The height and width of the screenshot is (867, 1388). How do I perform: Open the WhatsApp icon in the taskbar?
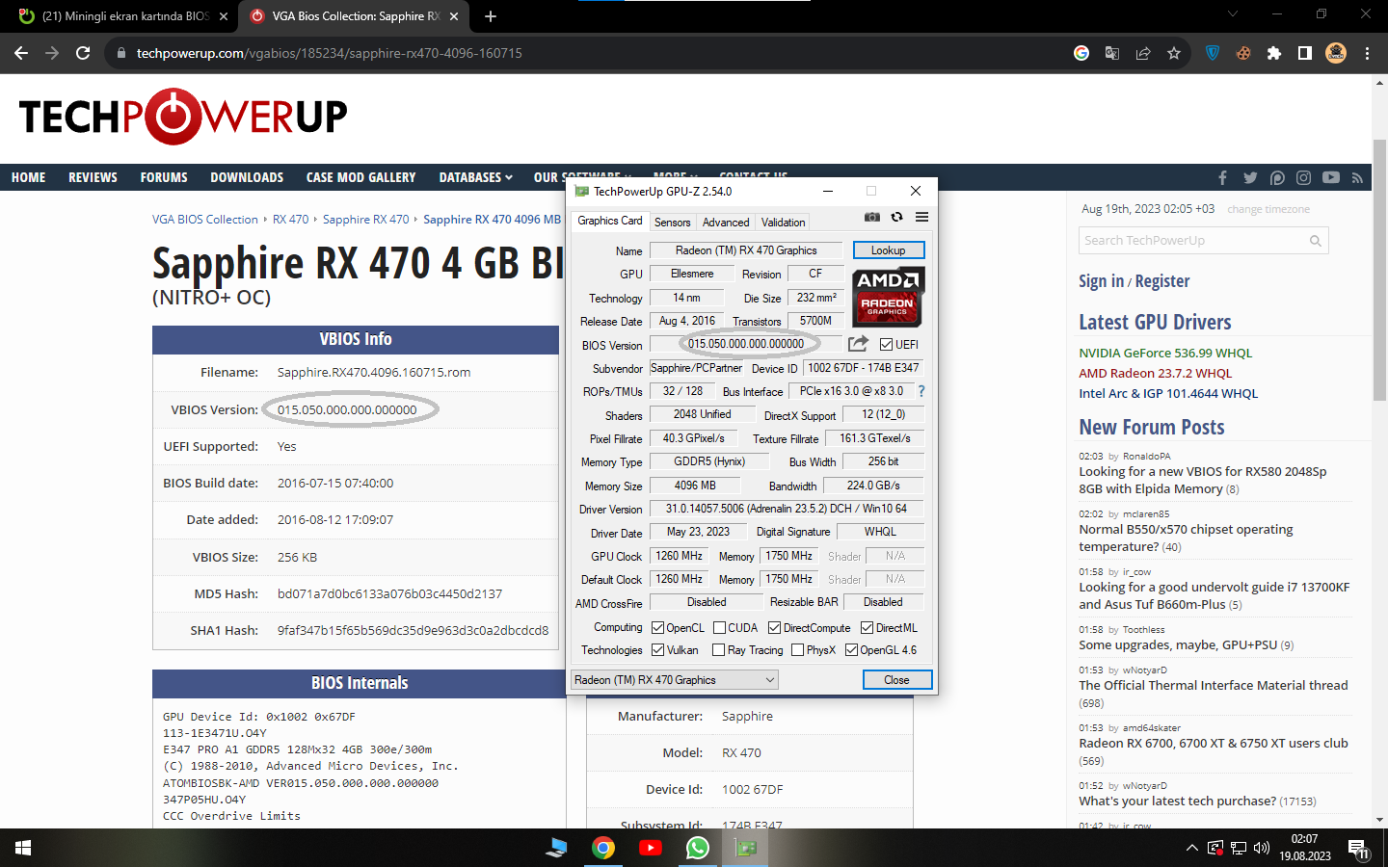698,848
